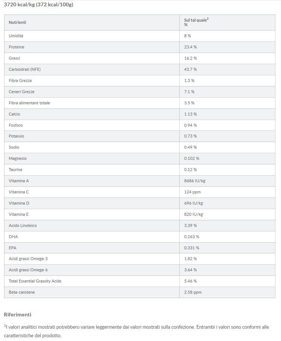Click the Beta-carotene value 2.58 ppm
This screenshot has width=281, height=341.
click(193, 292)
